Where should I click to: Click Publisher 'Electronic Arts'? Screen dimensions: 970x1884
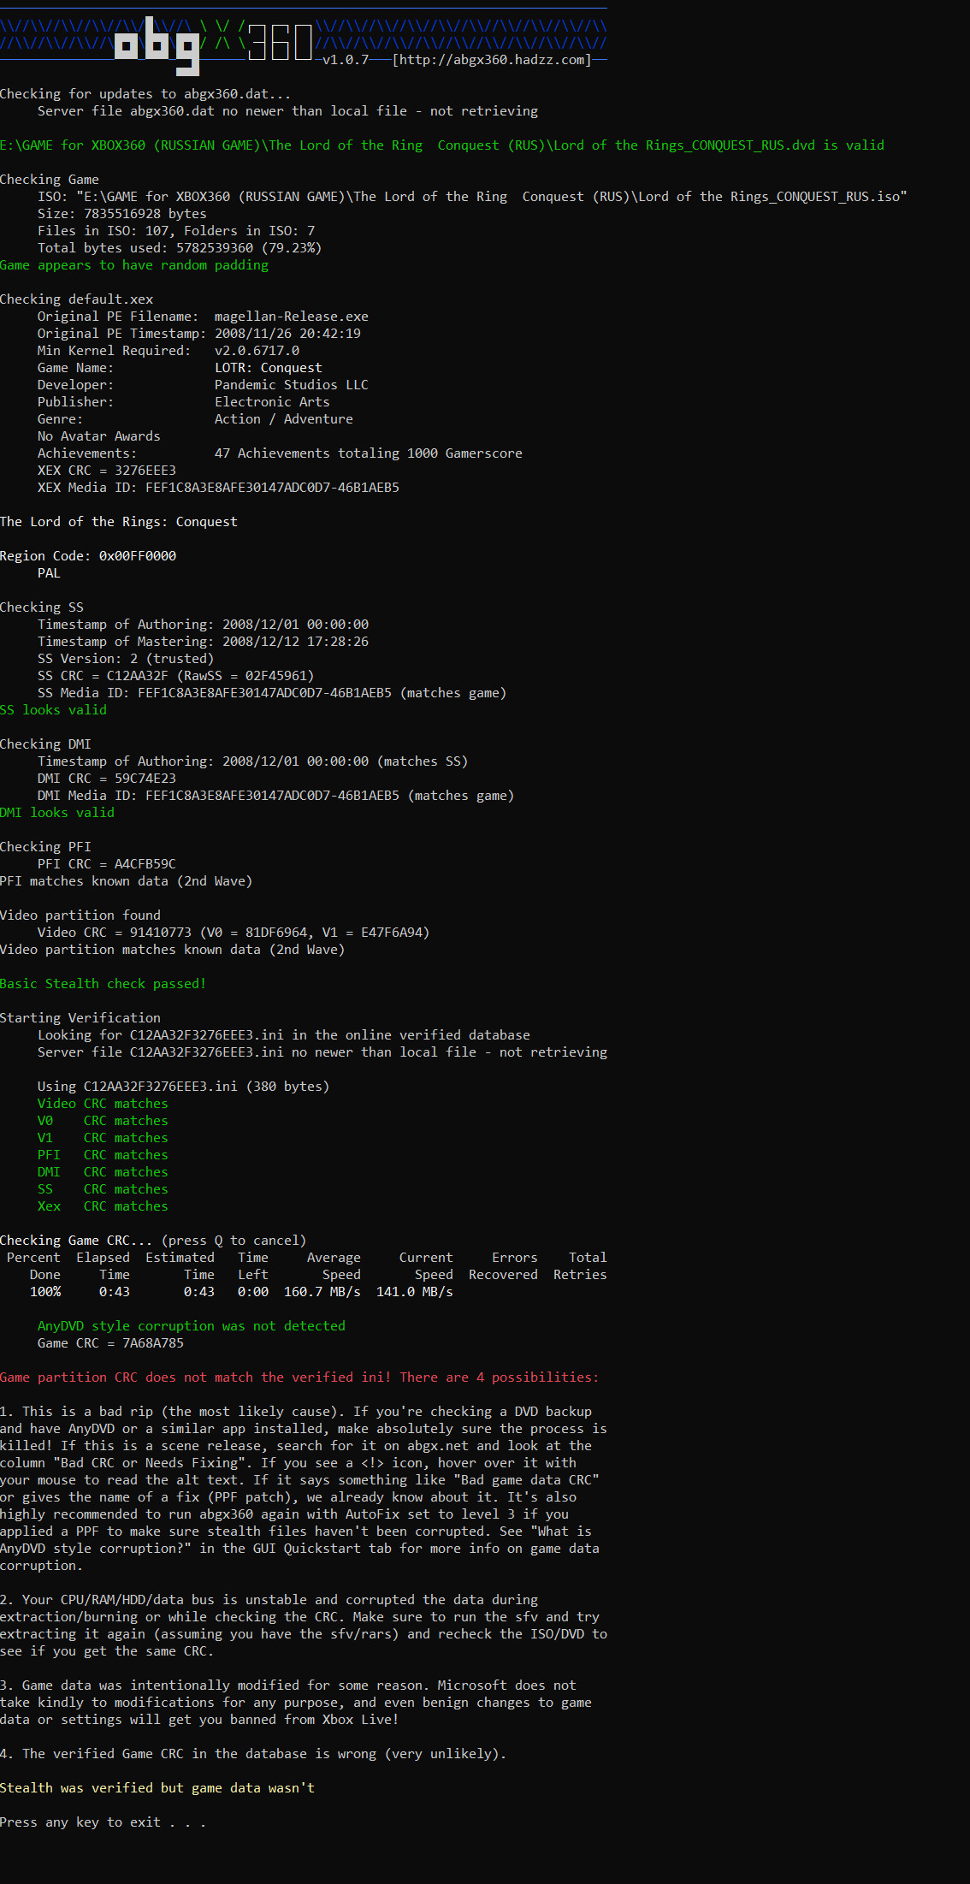(184, 402)
